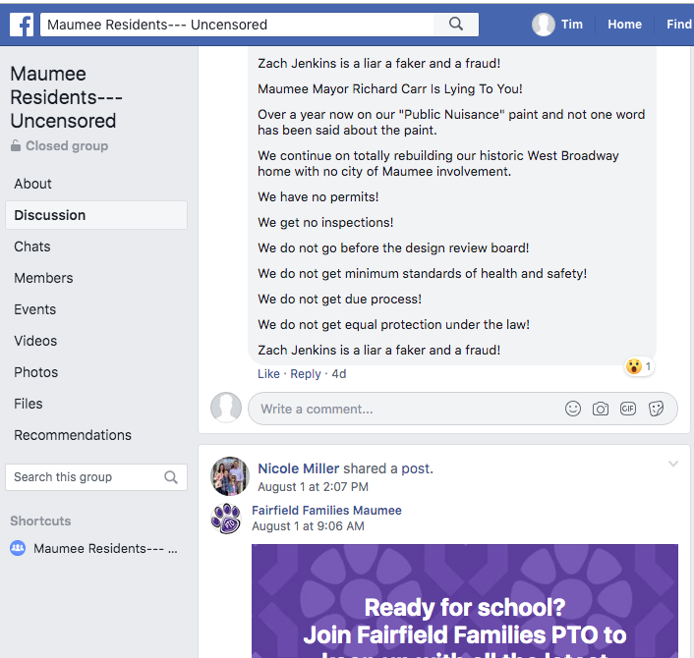Open the sticker picker in comment box
This screenshot has width=694, height=658.
pyautogui.click(x=656, y=409)
